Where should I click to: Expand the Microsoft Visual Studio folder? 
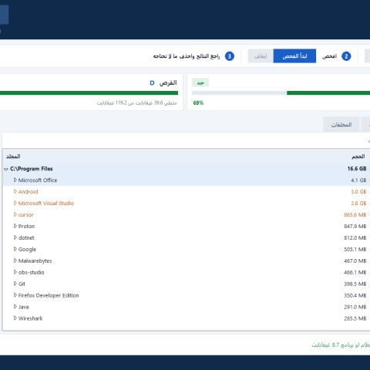point(15,203)
